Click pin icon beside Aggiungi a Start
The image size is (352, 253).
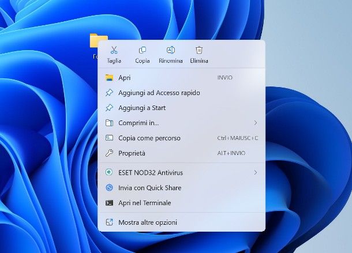[109, 108]
